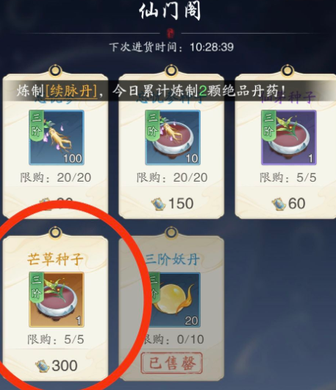
Task: Click the red seal ornament under title
Action: (171, 33)
